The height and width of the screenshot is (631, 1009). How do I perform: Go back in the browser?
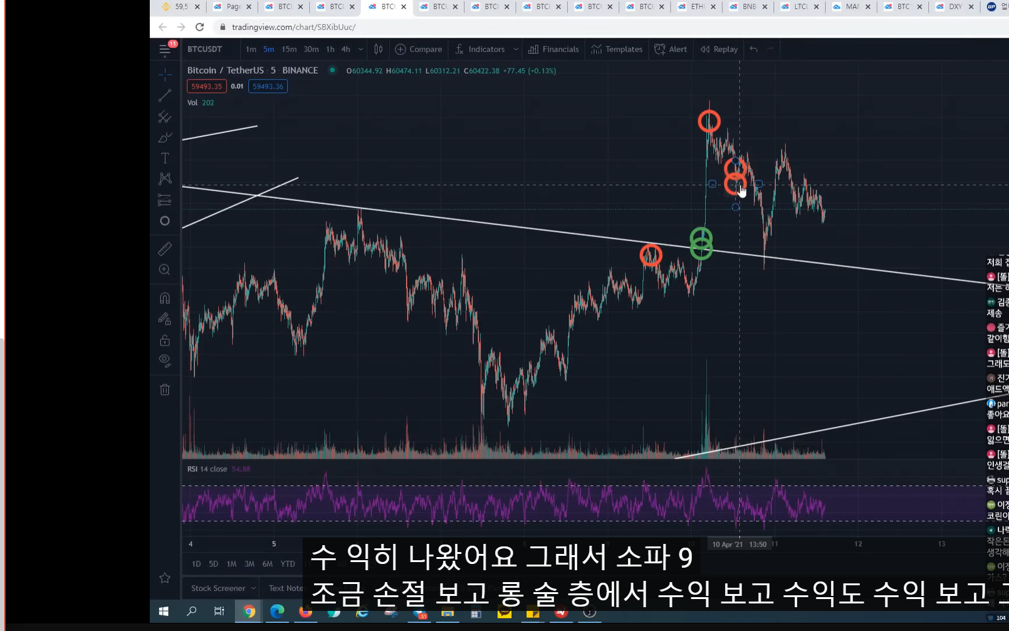click(162, 27)
